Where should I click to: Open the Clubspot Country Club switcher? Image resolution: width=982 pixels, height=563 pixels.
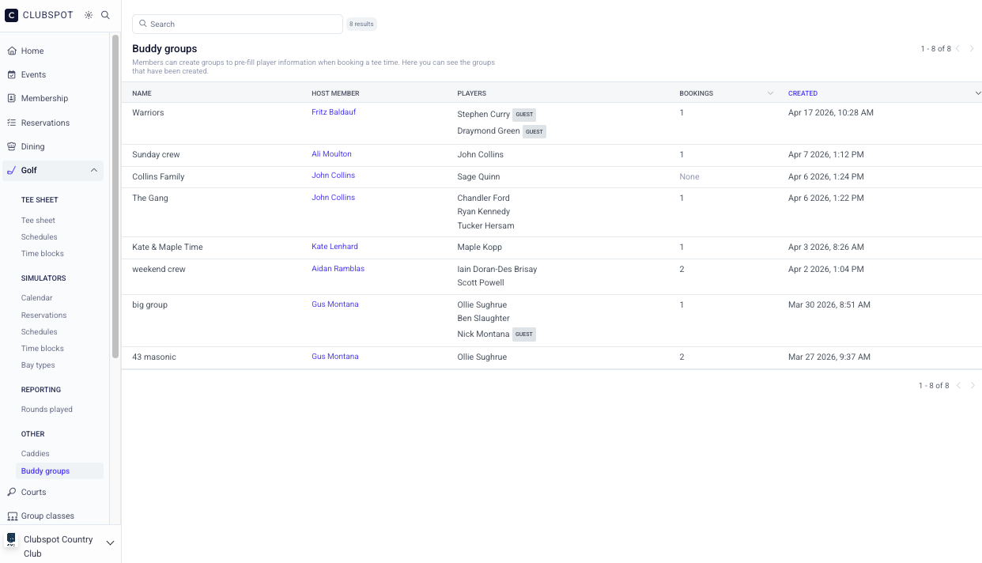pyautogui.click(x=110, y=543)
